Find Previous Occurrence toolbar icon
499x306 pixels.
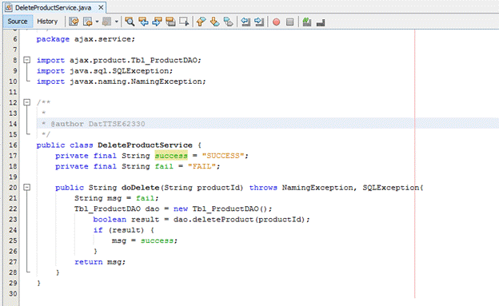143,22
